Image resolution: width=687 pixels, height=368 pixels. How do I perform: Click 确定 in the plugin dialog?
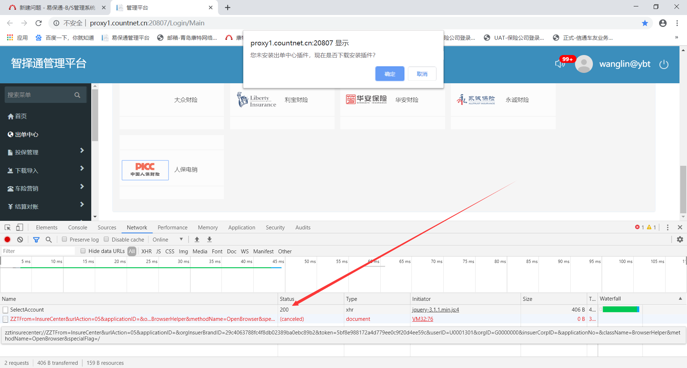[390, 74]
